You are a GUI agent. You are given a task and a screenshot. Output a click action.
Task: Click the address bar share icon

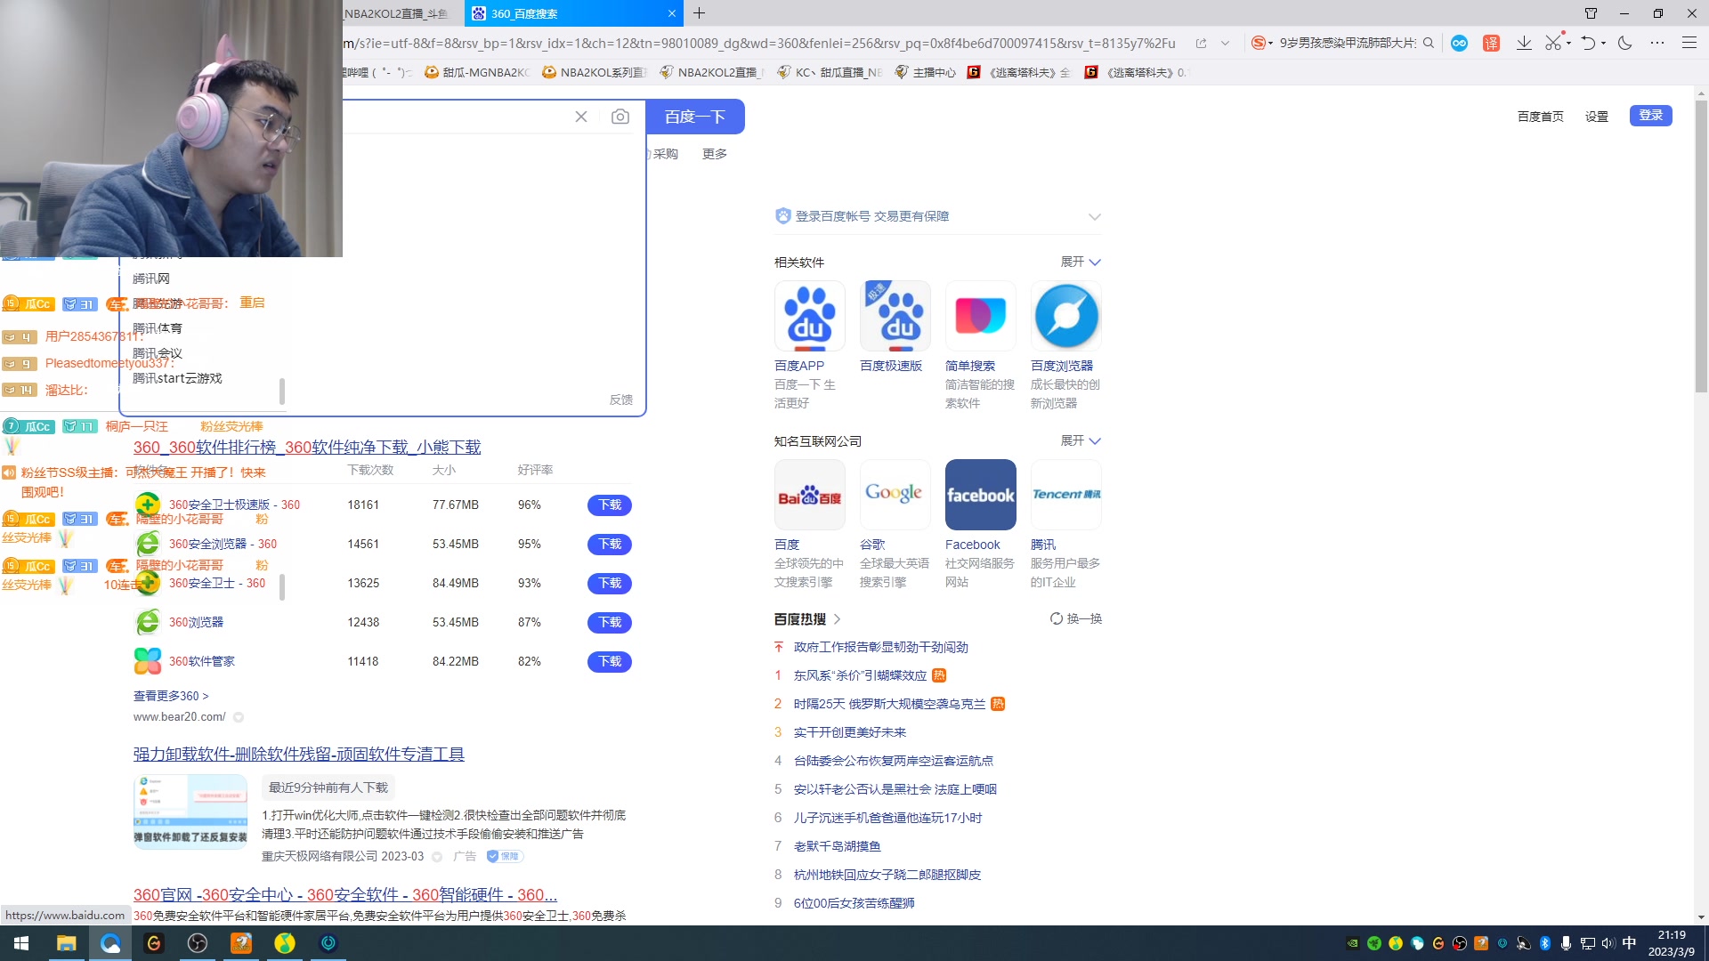point(1201,43)
